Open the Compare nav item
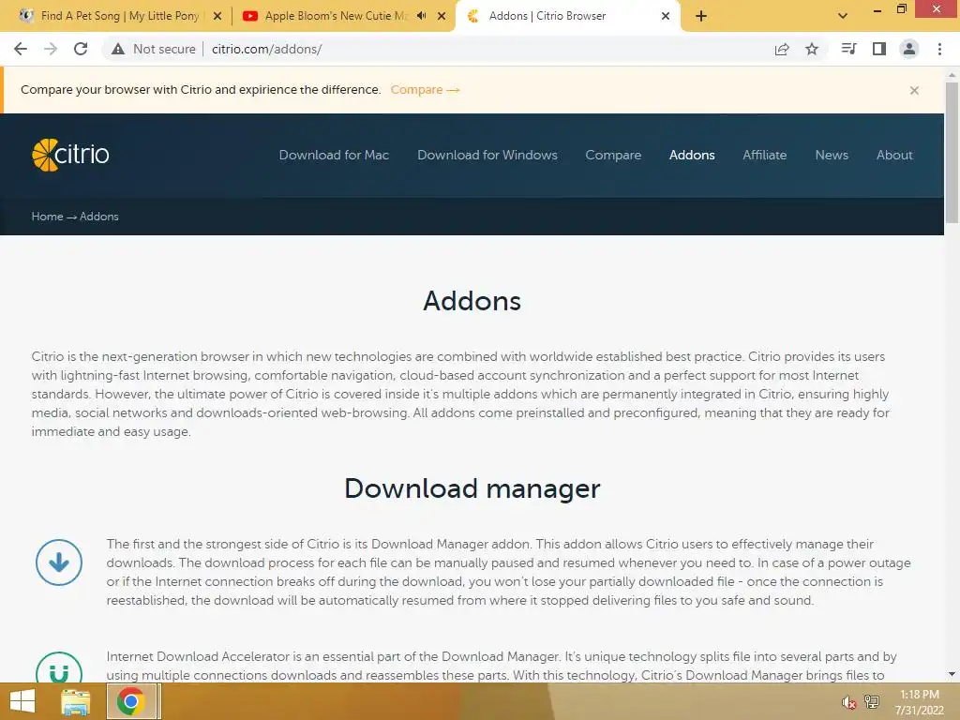This screenshot has width=960, height=720. tap(613, 155)
